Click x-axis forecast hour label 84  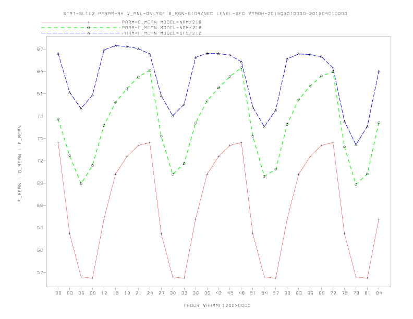(379, 293)
